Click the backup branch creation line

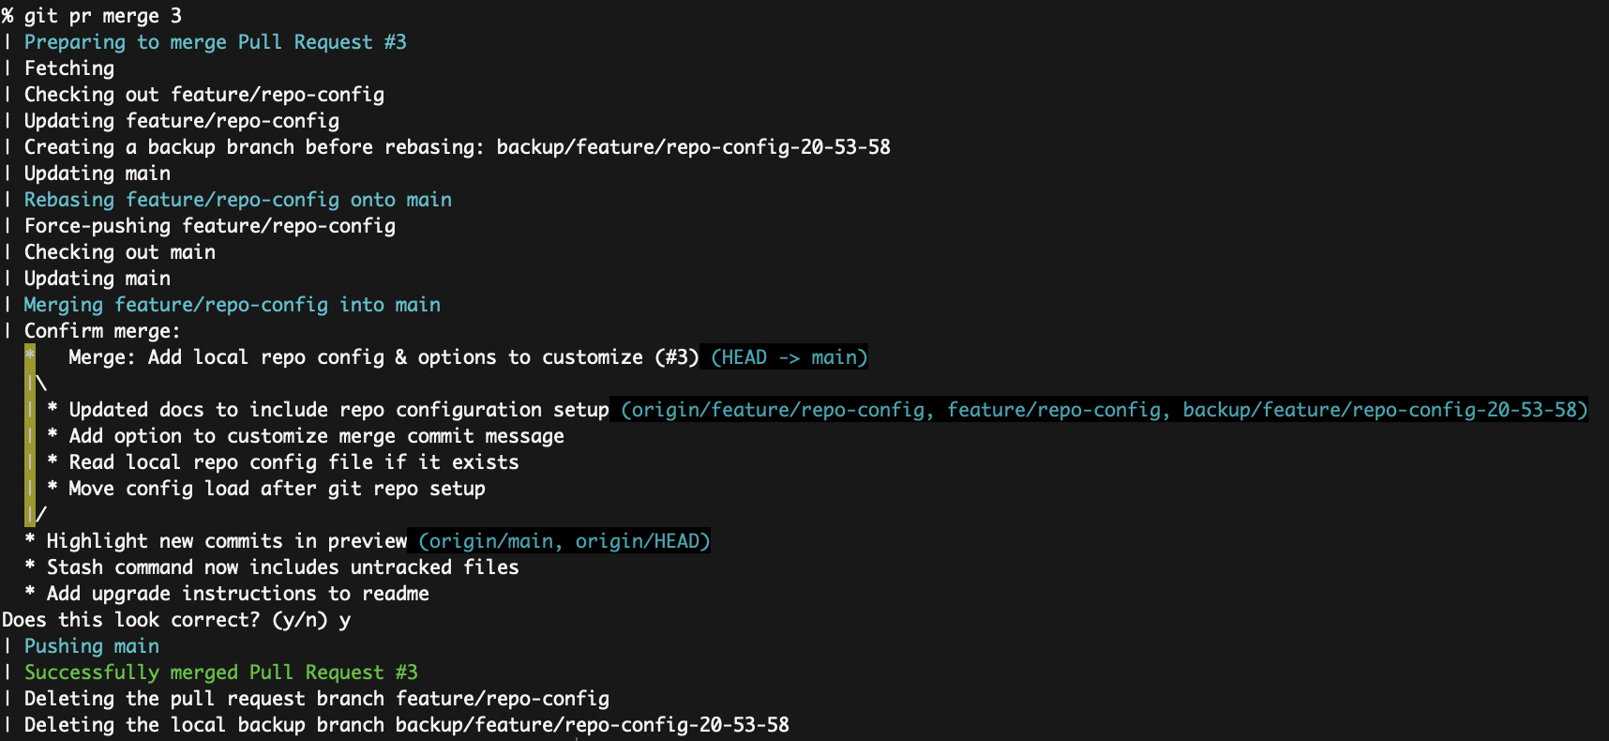point(458,147)
